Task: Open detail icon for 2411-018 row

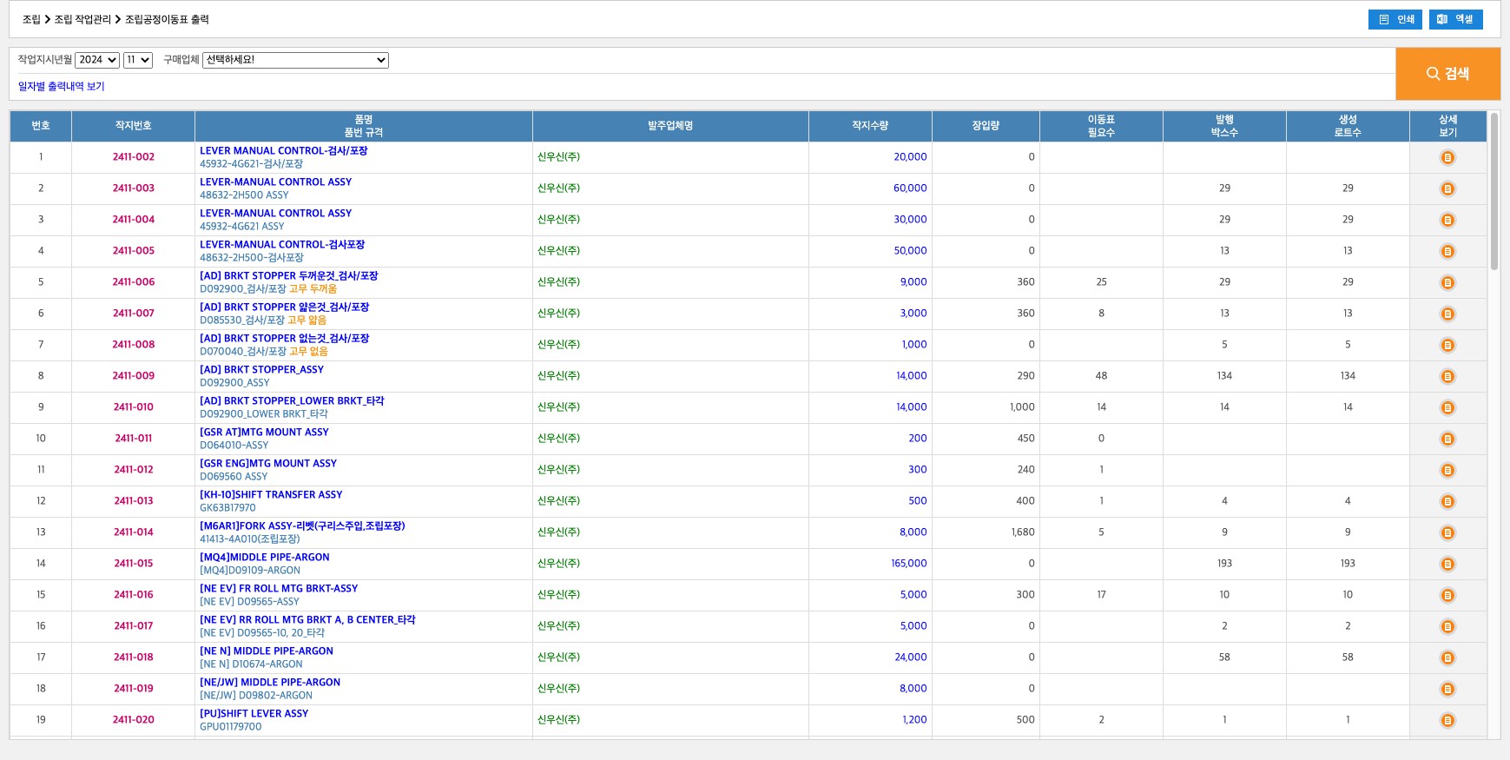Action: (x=1447, y=658)
